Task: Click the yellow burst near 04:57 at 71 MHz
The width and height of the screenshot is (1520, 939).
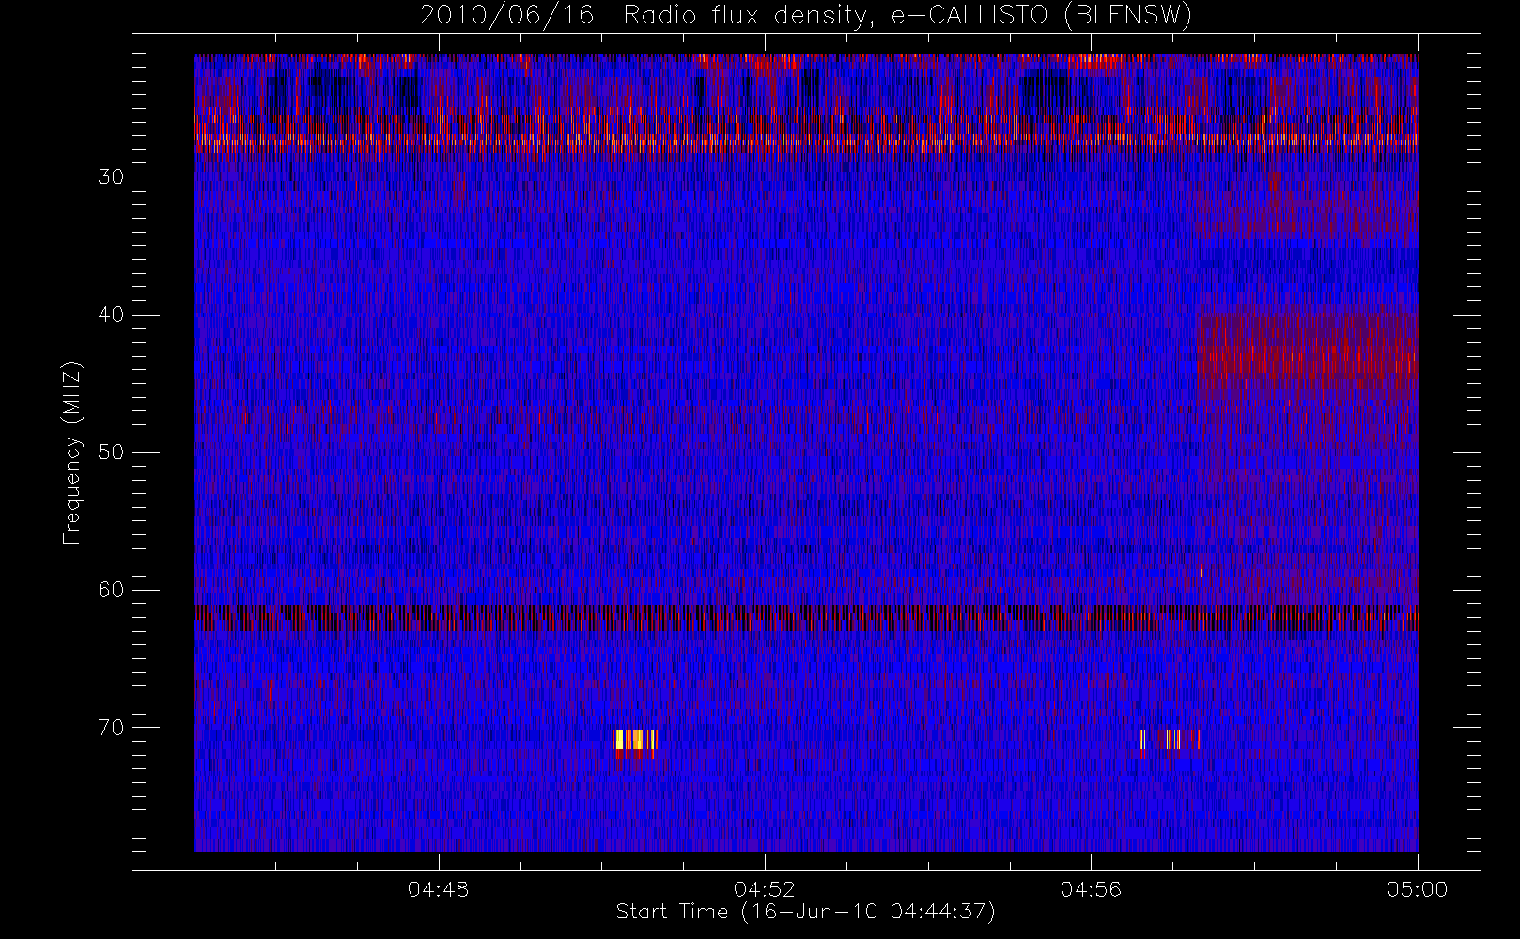Action: coord(1171,740)
